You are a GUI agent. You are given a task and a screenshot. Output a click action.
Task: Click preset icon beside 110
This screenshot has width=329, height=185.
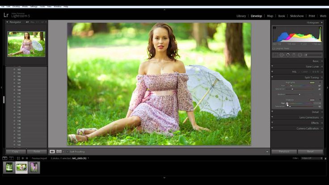click(x=14, y=93)
